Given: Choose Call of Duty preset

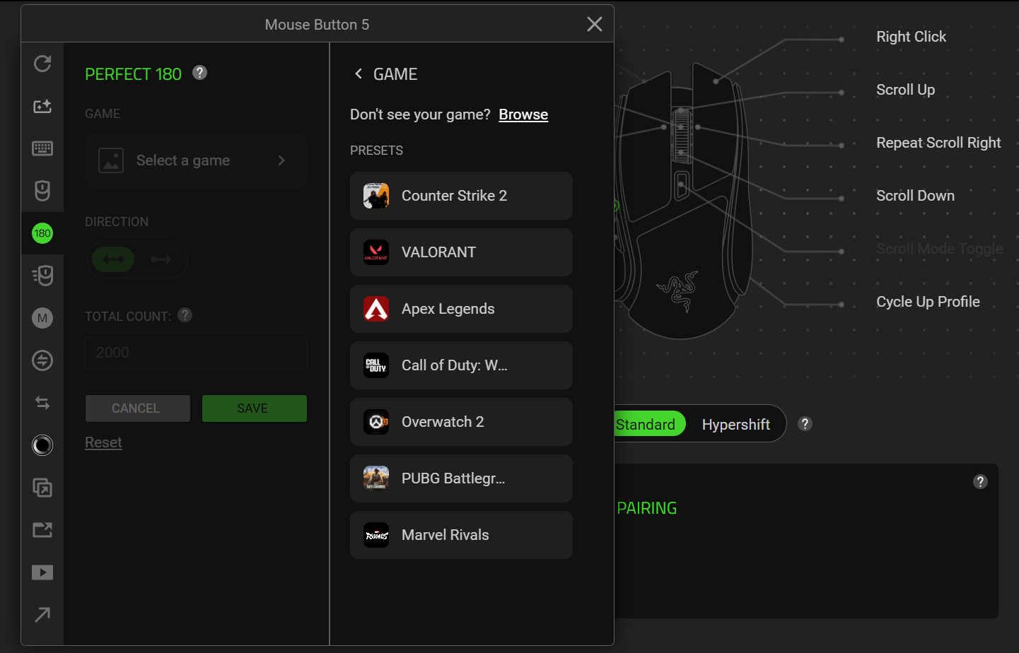Looking at the screenshot, I should pyautogui.click(x=461, y=365).
